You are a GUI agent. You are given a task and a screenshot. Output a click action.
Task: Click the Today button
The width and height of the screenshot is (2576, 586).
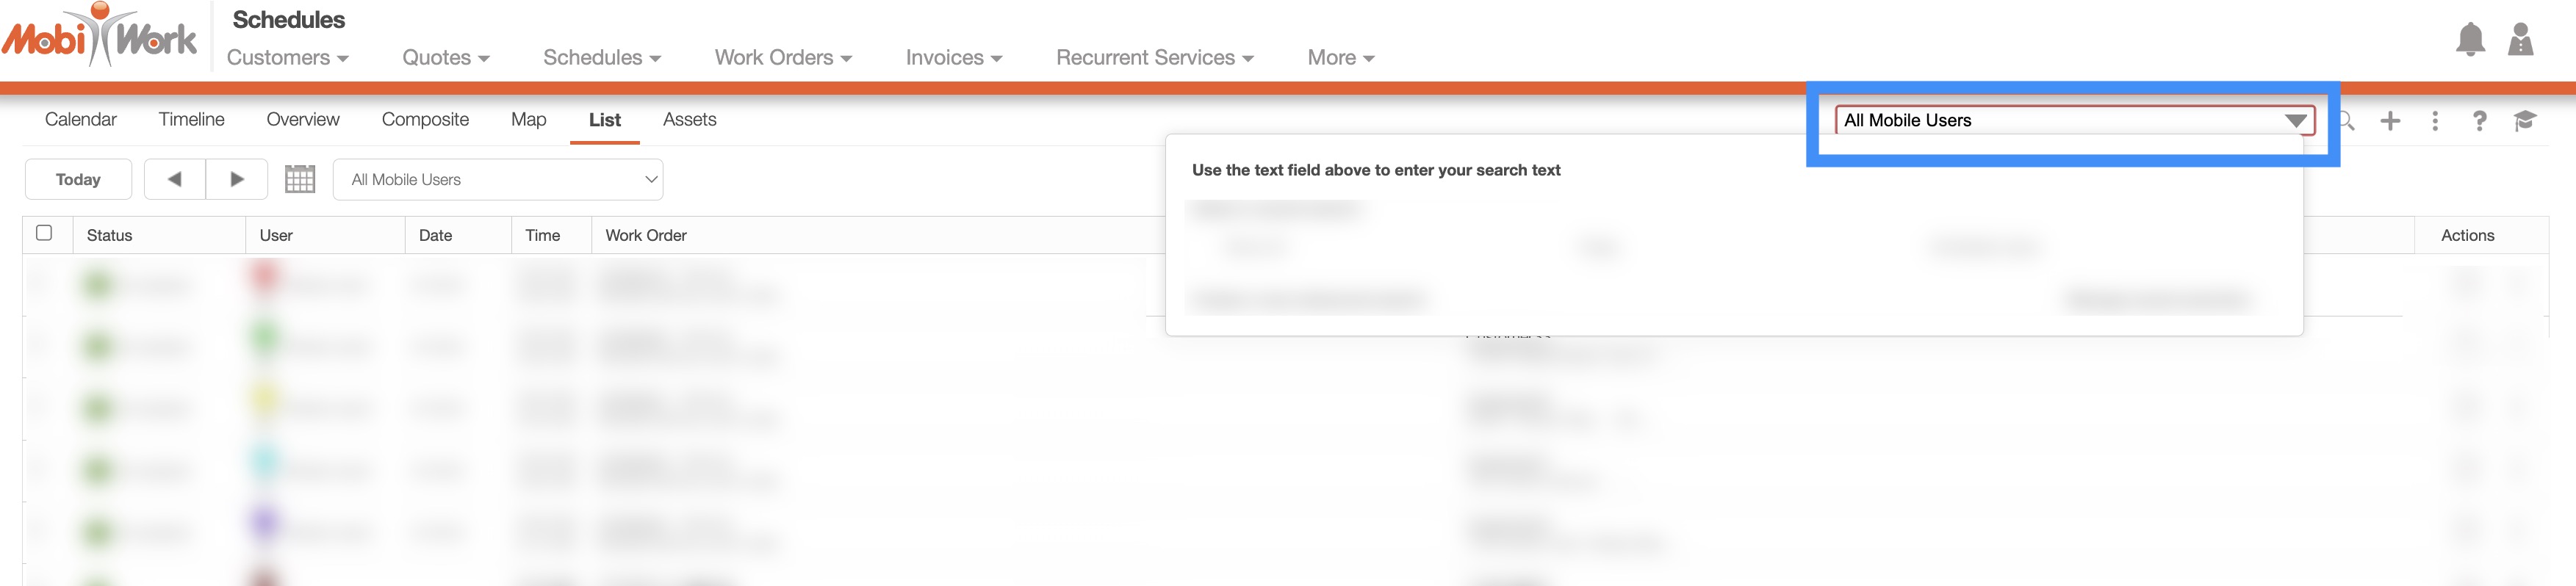click(78, 179)
